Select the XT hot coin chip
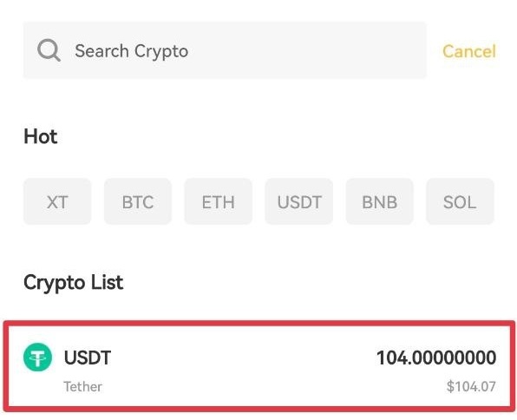The height and width of the screenshot is (420, 517). click(57, 201)
